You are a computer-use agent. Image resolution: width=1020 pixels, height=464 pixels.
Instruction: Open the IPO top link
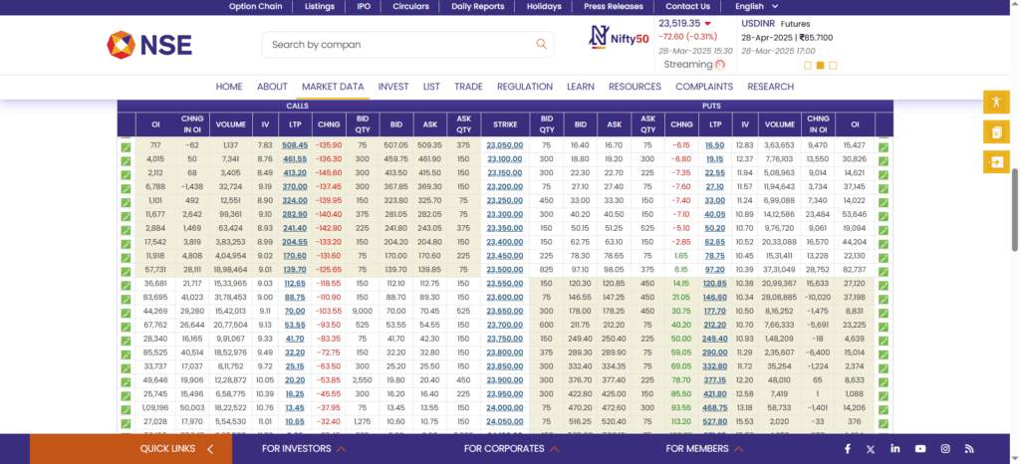tap(364, 7)
